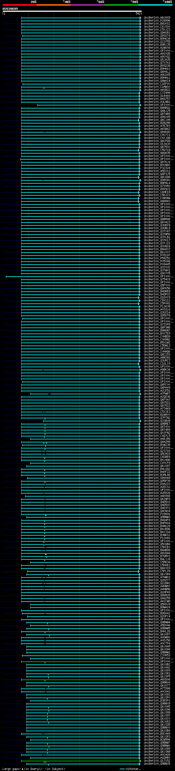This screenshot has width=175, height=771.
Task: Select the UniRef100_B6Q757 label
Action: tap(157, 99)
